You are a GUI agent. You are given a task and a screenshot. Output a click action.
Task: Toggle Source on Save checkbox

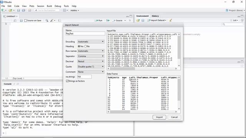tap(25, 20)
